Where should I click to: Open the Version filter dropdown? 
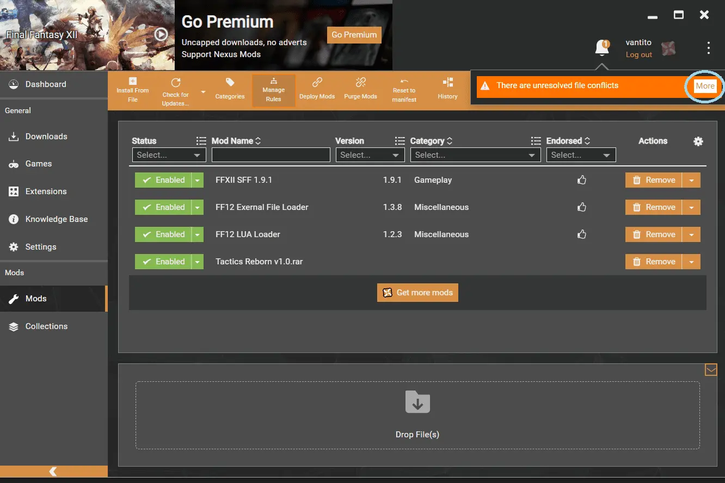(370, 155)
